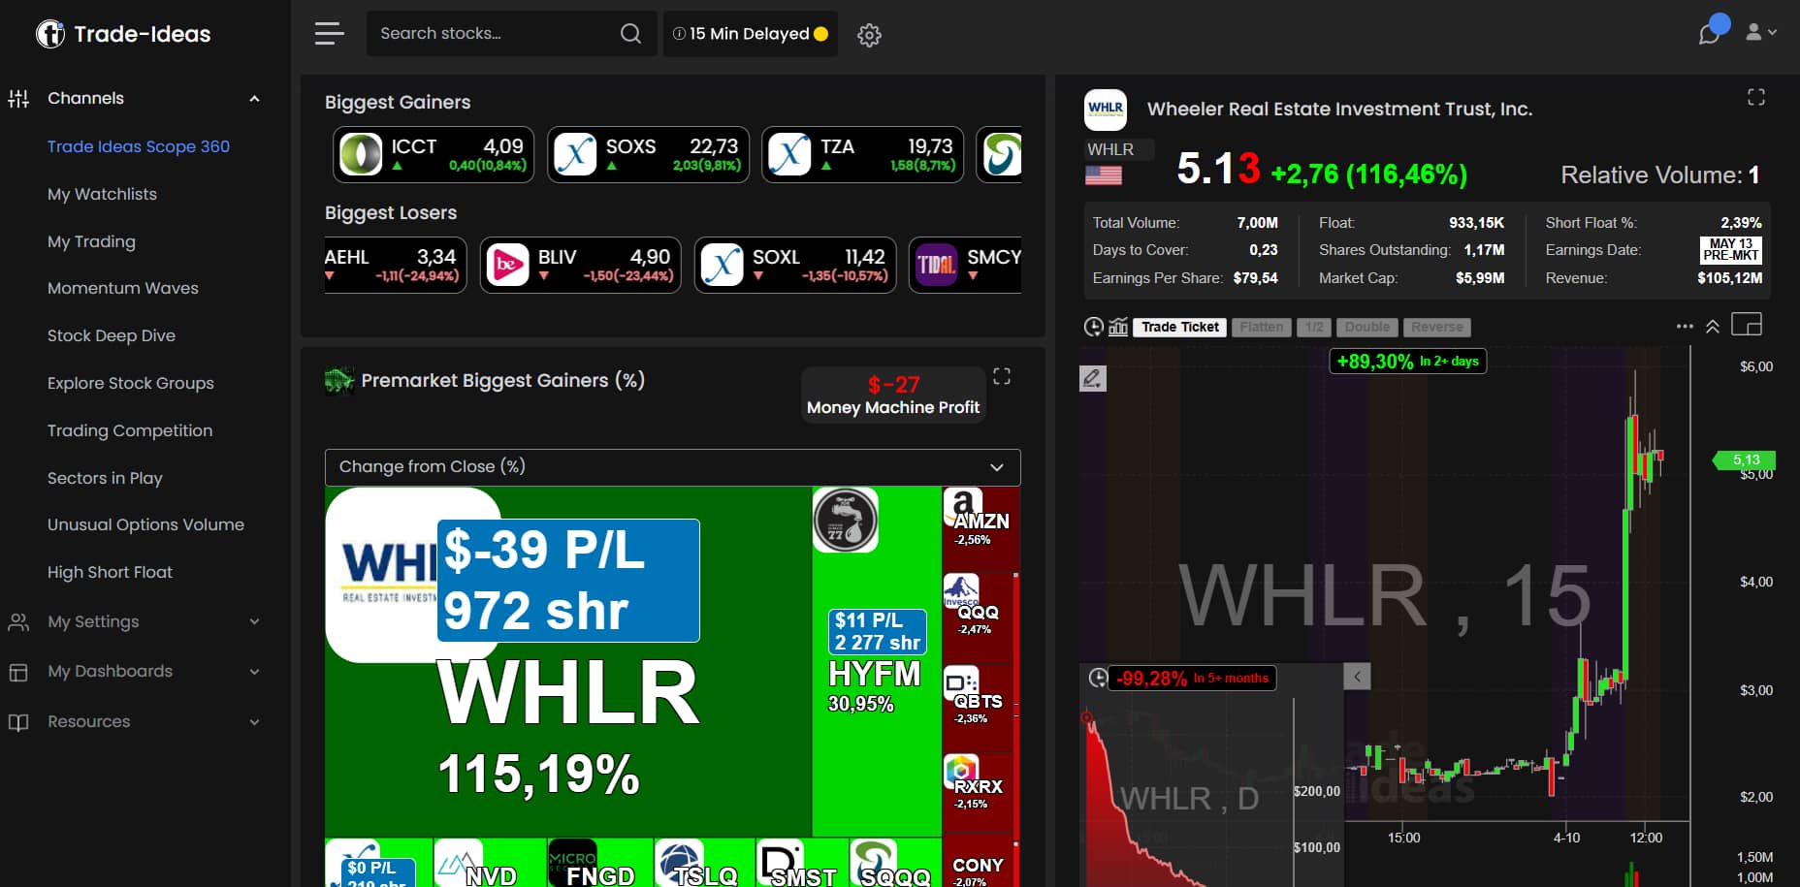The width and height of the screenshot is (1800, 887).
Task: Click the Channels sliders icon
Action: click(18, 98)
